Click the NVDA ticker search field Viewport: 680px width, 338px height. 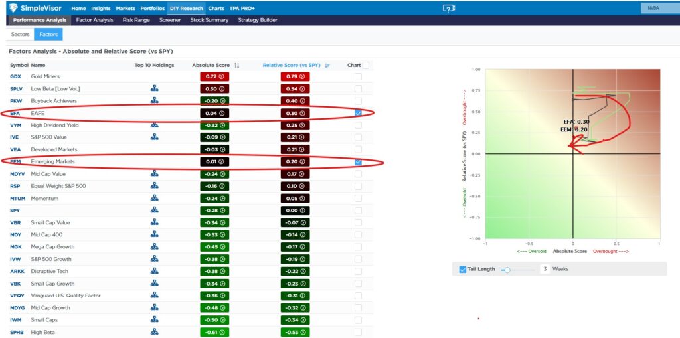(659, 8)
